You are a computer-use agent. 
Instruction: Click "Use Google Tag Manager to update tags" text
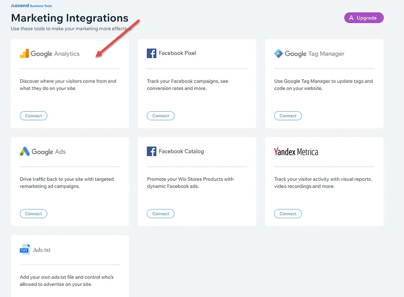tap(323, 85)
